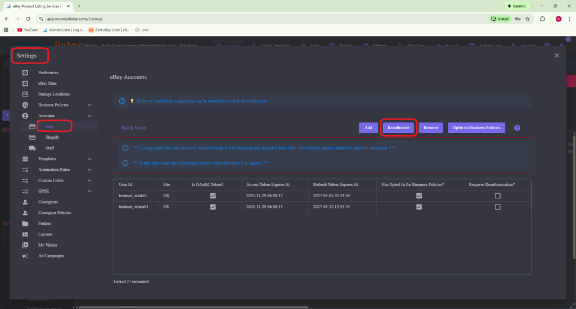Select the eBay accounts menu item

(50, 126)
